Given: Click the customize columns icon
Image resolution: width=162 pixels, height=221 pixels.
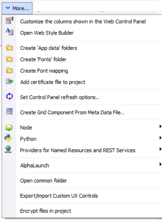Looking at the screenshot, I should (x=9, y=20).
